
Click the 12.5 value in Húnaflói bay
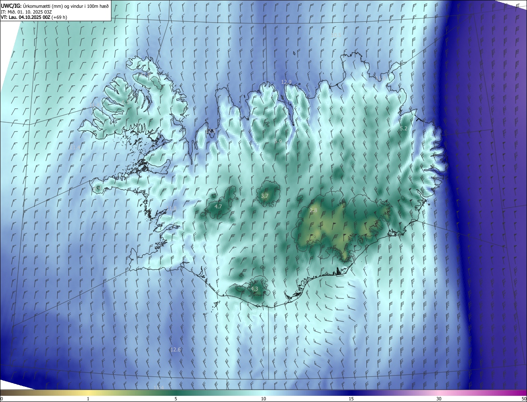tap(211, 131)
